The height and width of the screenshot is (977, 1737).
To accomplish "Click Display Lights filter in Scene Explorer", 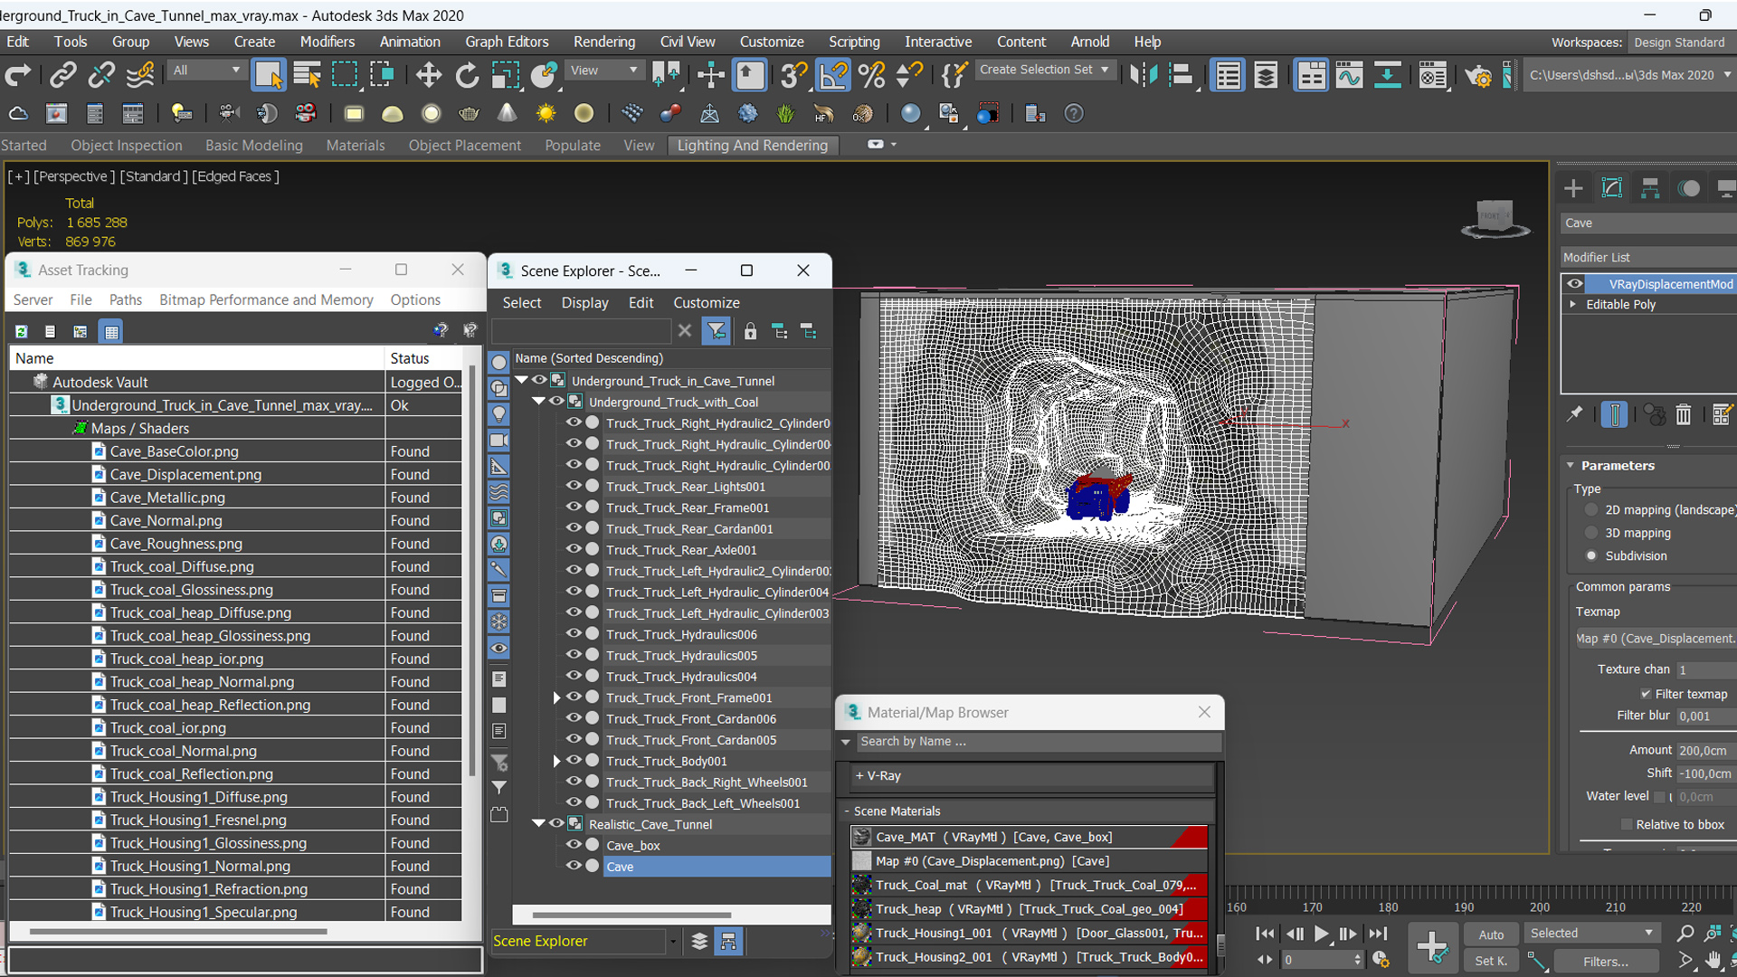I will (x=498, y=414).
